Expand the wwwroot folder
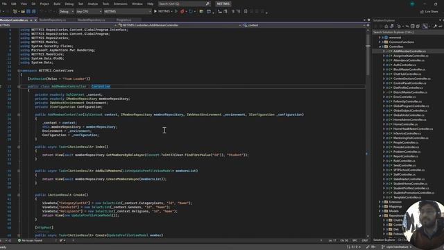The height and width of the screenshot is (250, 444). 379,37
